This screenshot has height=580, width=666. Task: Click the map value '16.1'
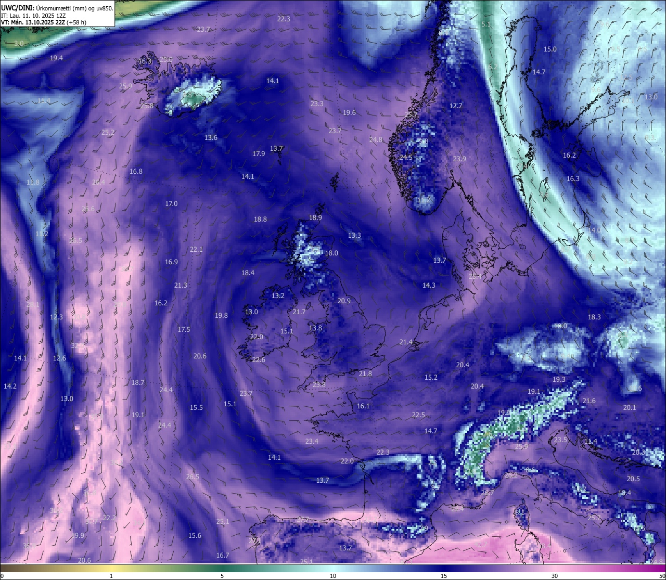pyautogui.click(x=363, y=406)
